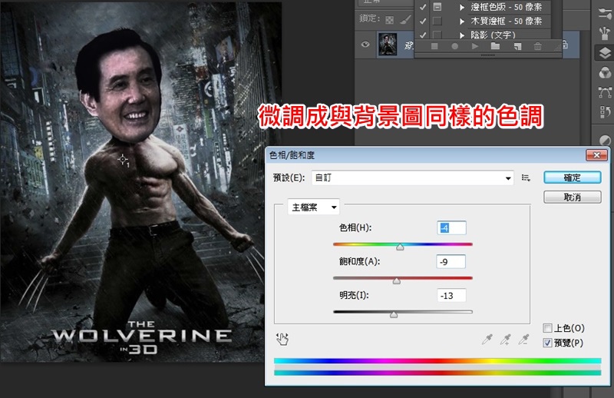Screen dimensions: 614x398
Task: Click 確定 OK button
Action: (x=572, y=177)
